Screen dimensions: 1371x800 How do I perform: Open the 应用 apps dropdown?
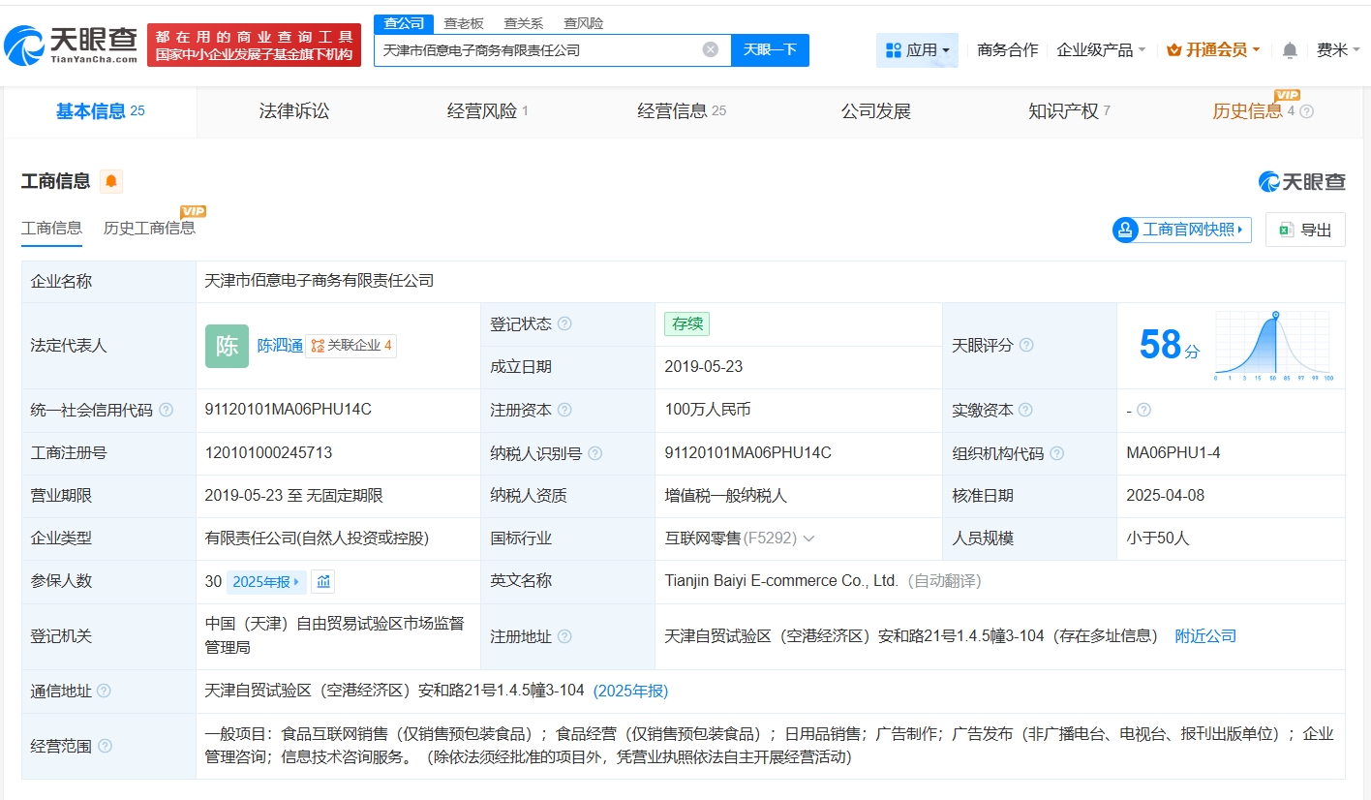917,50
